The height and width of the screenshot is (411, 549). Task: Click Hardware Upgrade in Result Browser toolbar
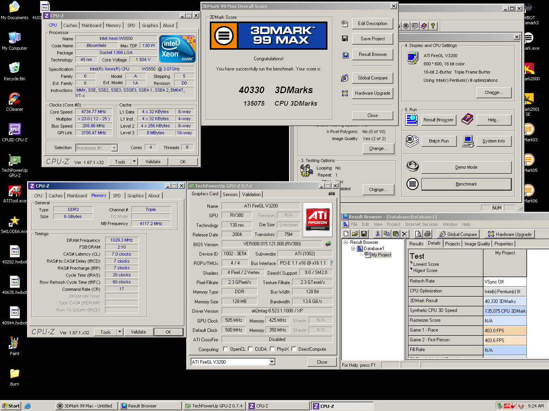[x=510, y=234]
